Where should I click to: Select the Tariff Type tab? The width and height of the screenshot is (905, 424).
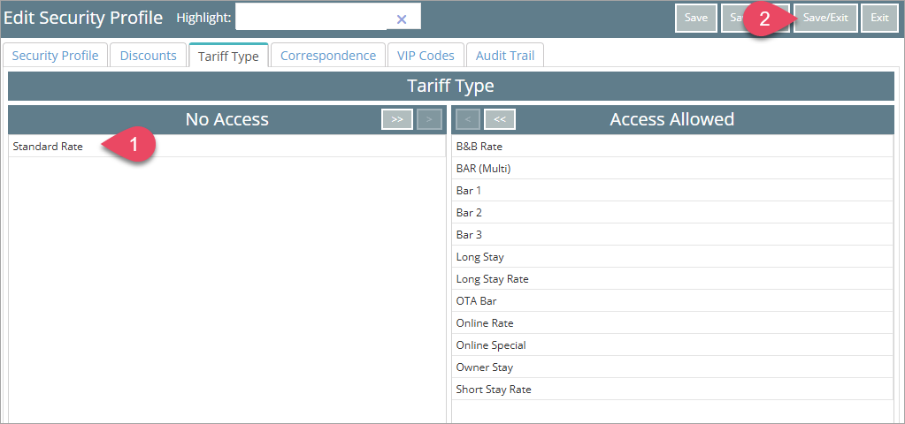[228, 56]
